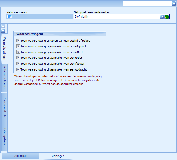Select the Meldingen bottom tab
This screenshot has width=177, height=160.
(x=58, y=156)
